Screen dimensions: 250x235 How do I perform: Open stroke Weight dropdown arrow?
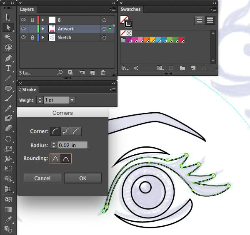pyautogui.click(x=72, y=100)
